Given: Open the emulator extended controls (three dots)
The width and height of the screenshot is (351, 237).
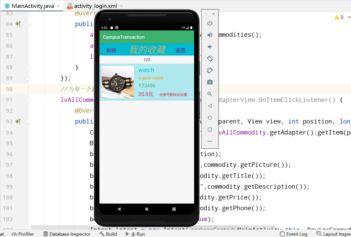Looking at the screenshot, I should 210,141.
